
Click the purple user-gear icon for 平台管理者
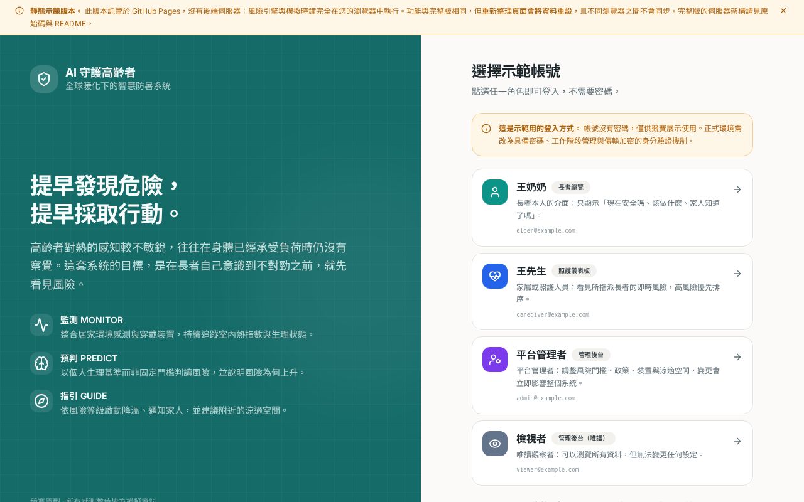point(495,360)
